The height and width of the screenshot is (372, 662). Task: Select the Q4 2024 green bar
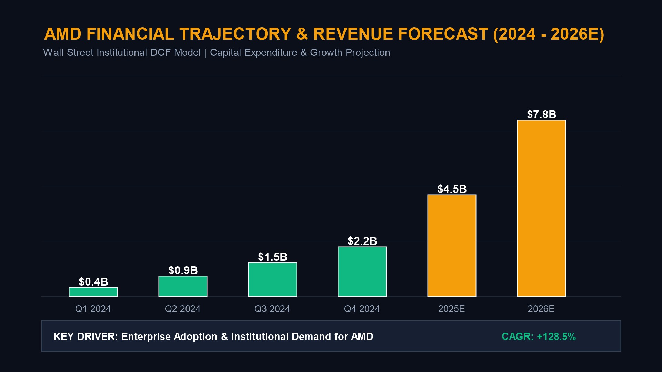pyautogui.click(x=362, y=271)
